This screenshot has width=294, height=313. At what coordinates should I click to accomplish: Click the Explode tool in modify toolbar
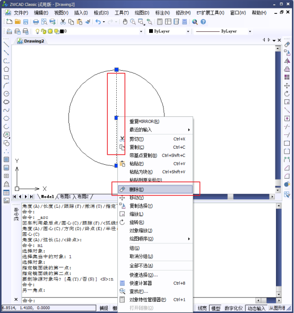point(287,184)
